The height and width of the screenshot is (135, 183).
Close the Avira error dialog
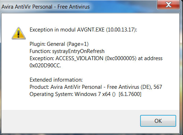(x=168, y=5)
